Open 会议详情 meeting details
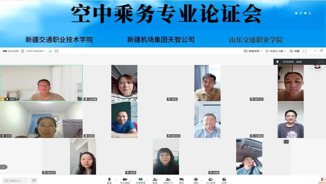The height and width of the screenshot is (184, 326). tap(11, 51)
